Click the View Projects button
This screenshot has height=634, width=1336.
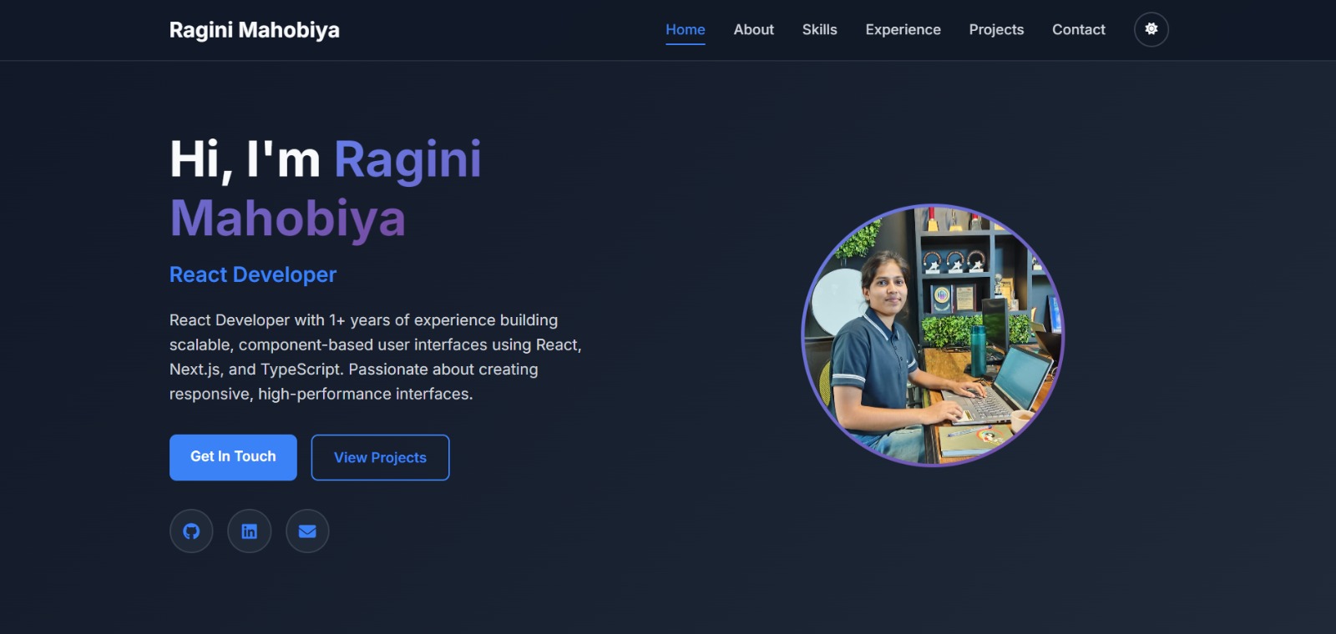(x=380, y=457)
